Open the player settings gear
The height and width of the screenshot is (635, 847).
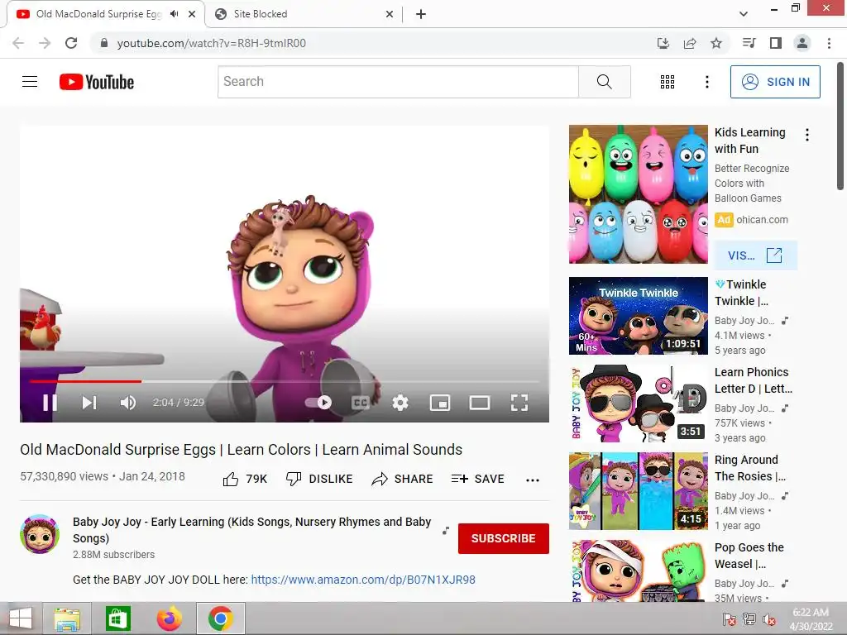point(400,403)
